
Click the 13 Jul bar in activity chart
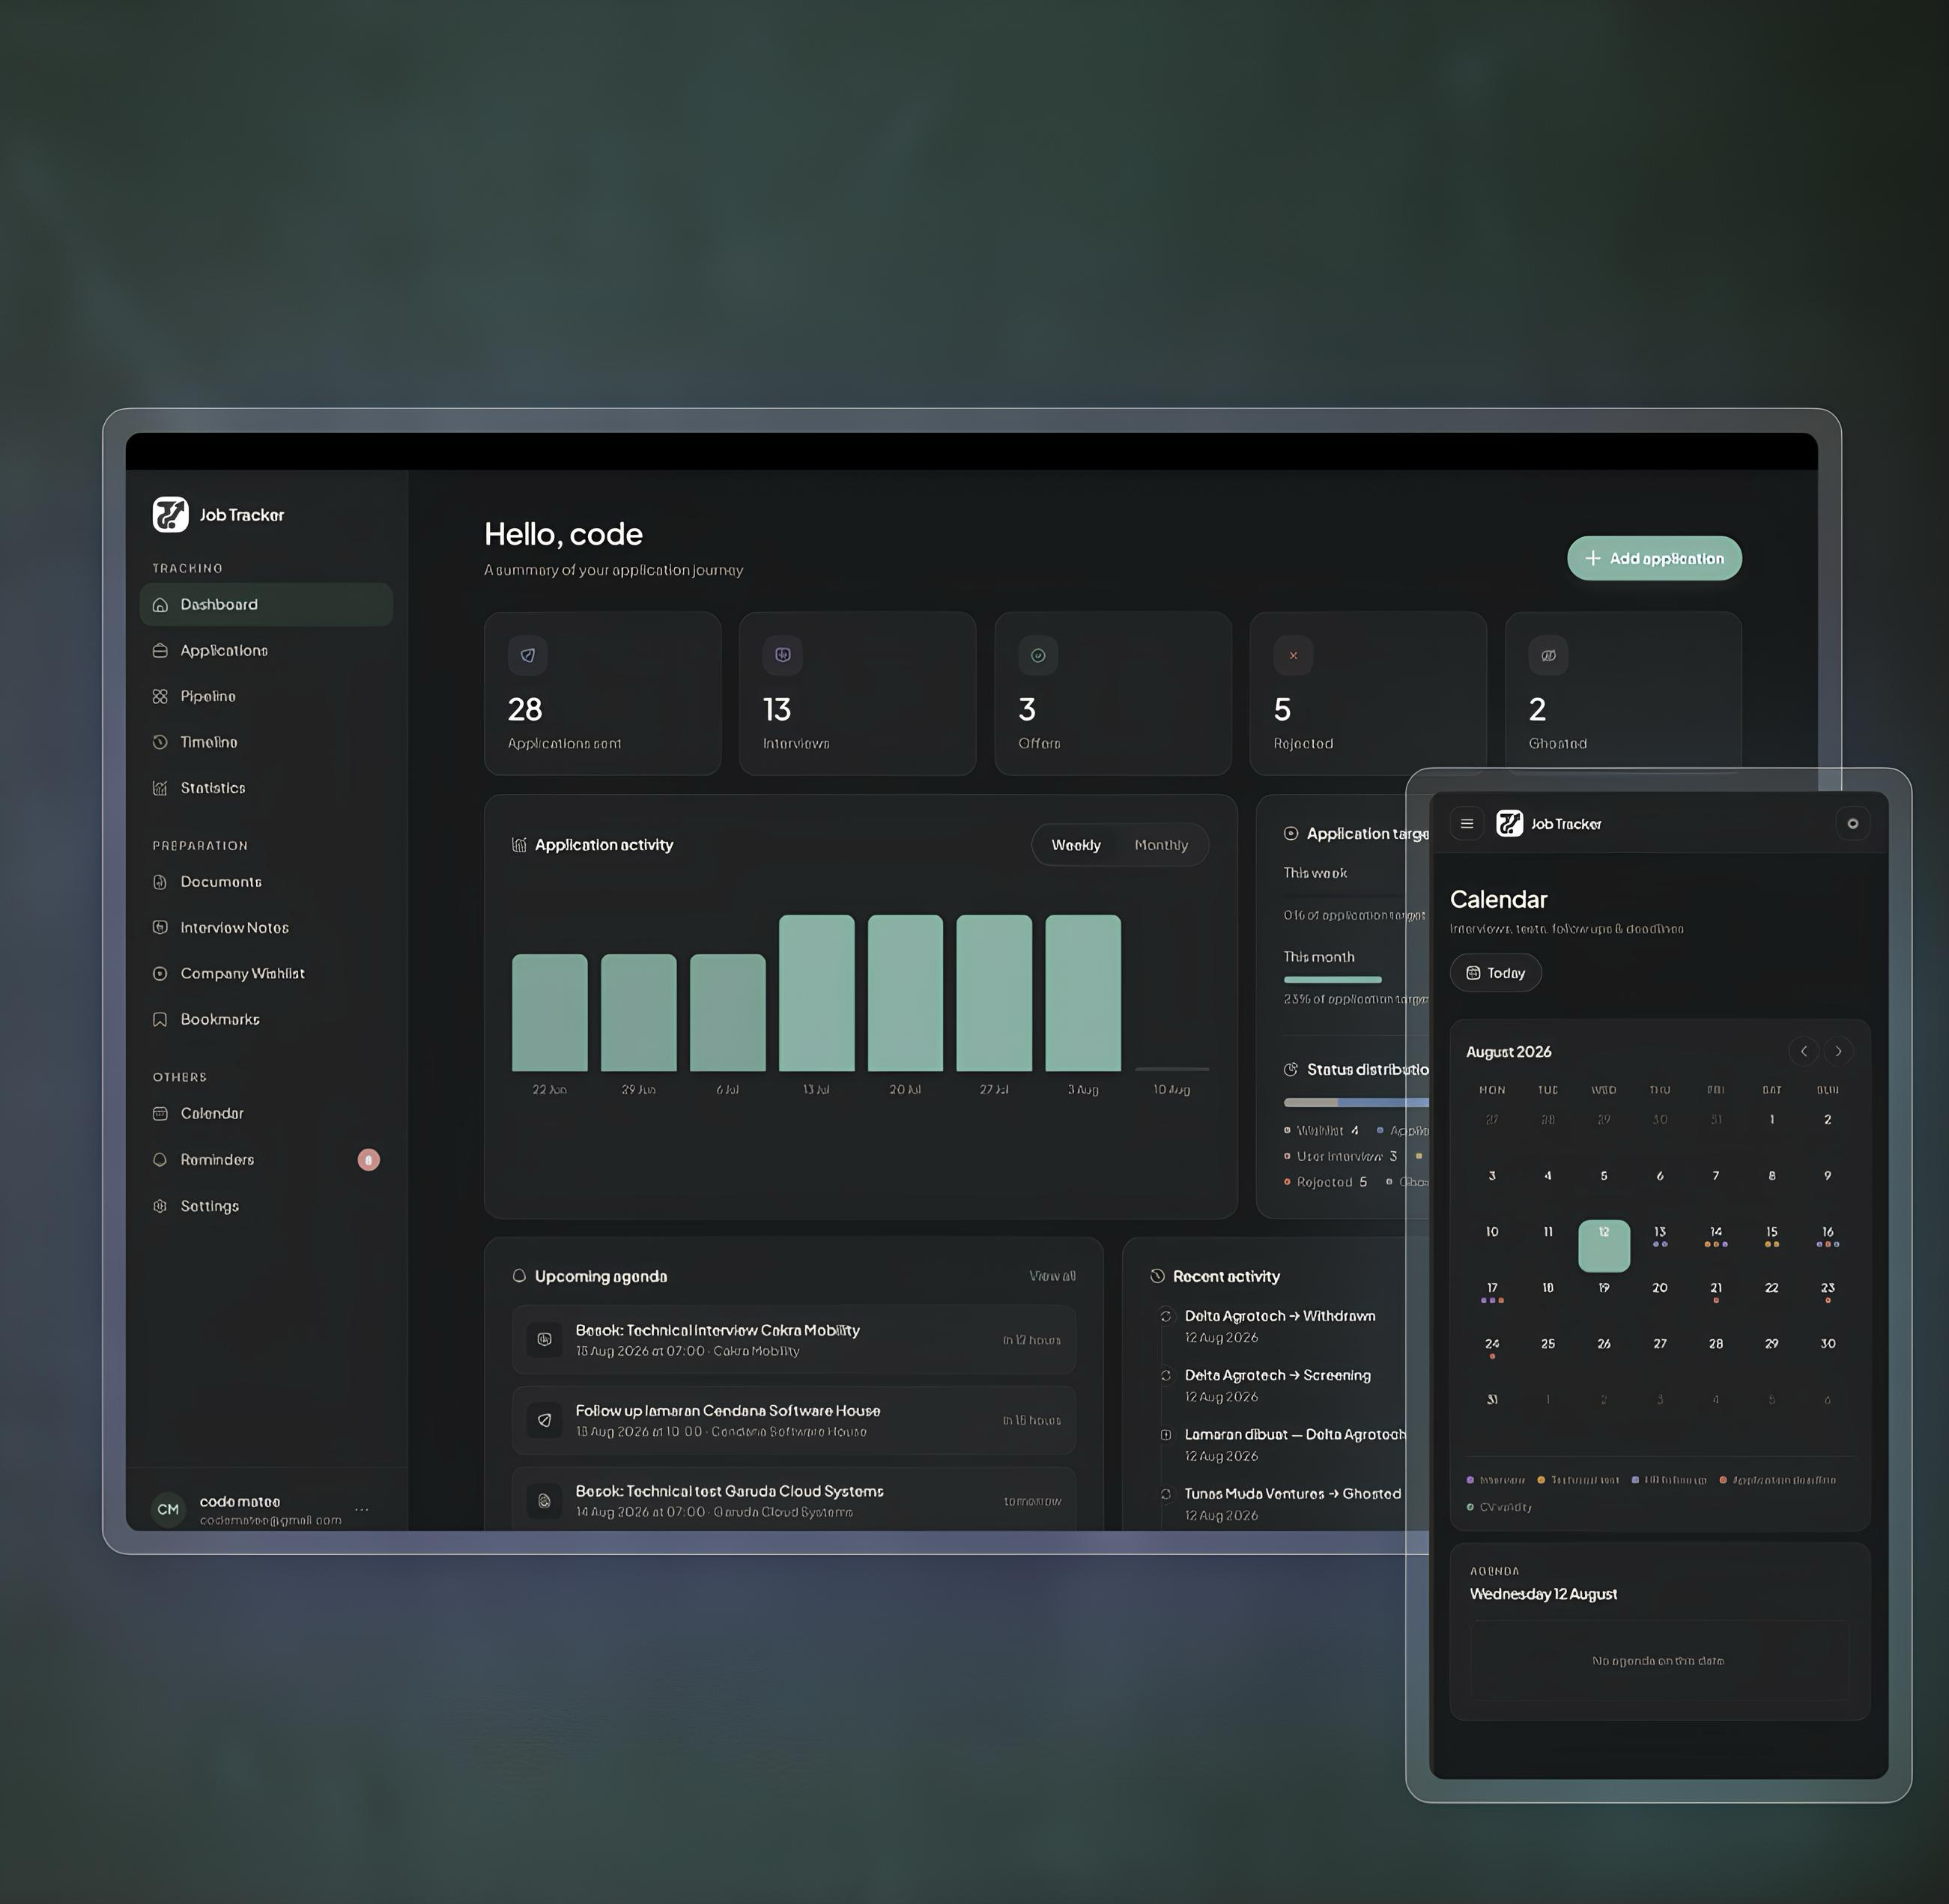click(817, 993)
